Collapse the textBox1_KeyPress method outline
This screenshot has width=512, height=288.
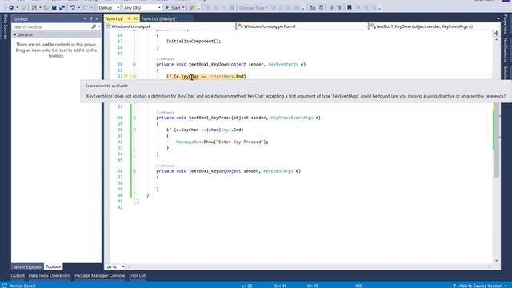coord(134,118)
